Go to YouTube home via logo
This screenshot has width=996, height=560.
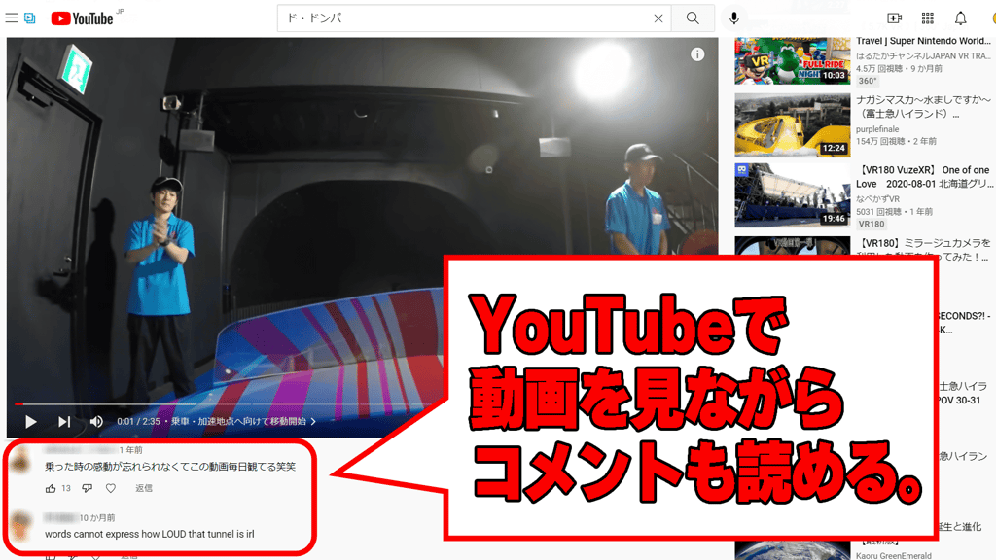point(82,18)
